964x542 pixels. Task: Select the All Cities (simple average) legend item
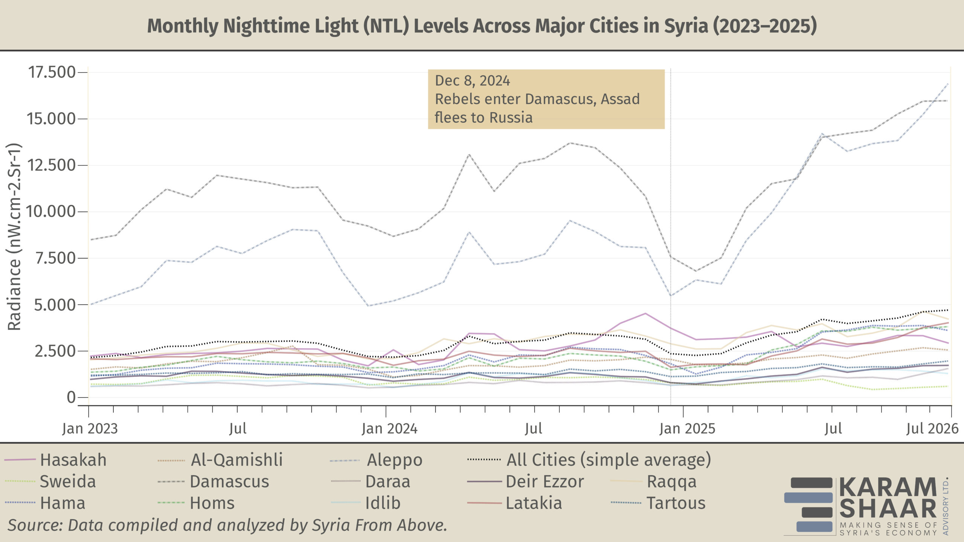pos(609,460)
